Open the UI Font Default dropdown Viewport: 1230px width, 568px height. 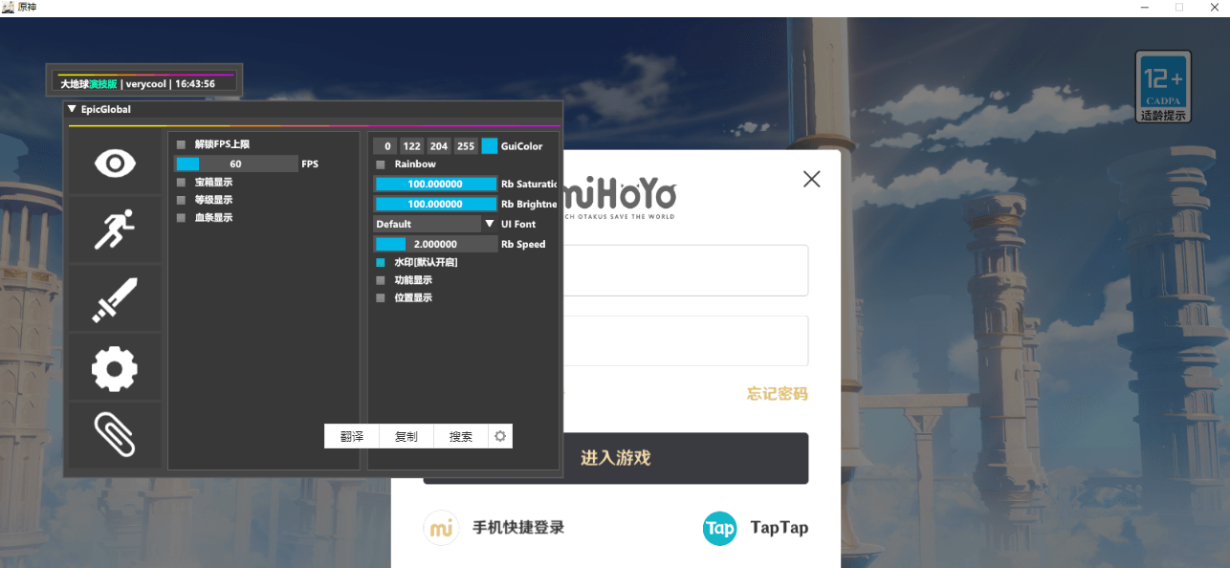(x=435, y=224)
